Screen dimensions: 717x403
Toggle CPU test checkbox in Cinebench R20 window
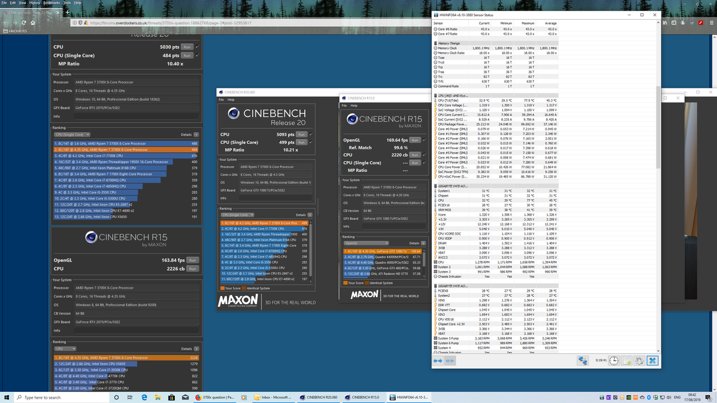click(x=311, y=134)
